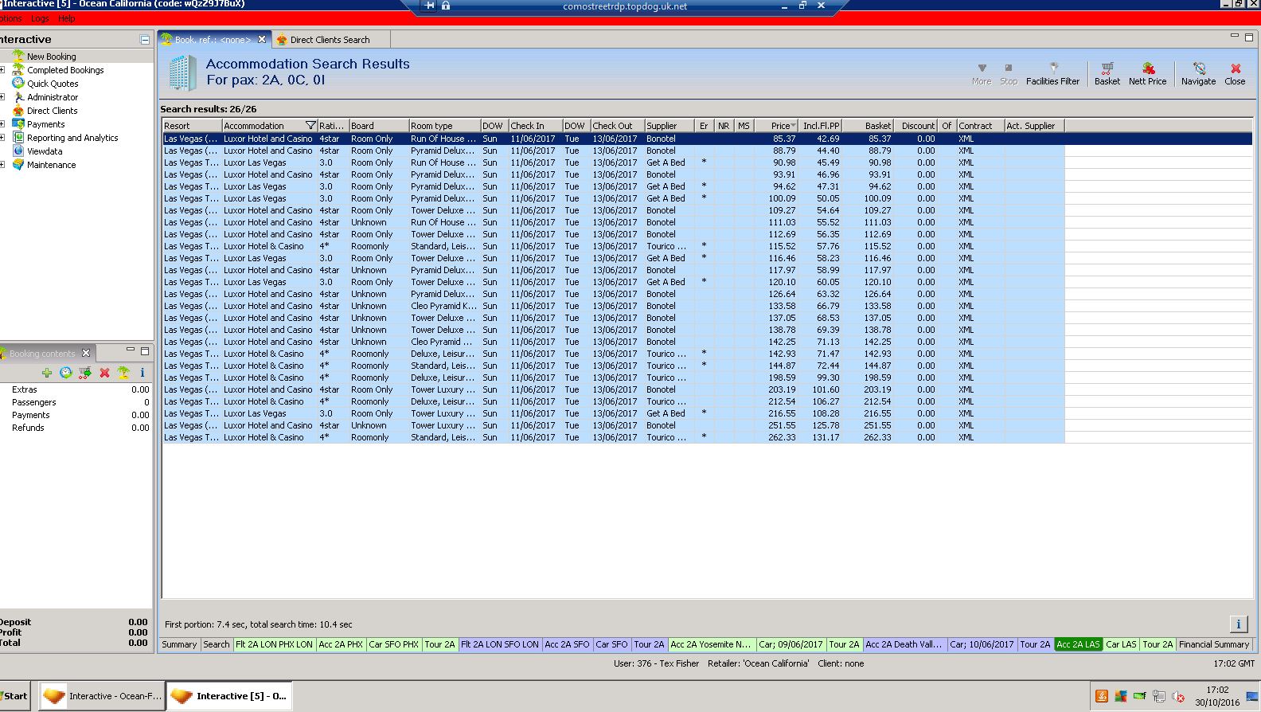The height and width of the screenshot is (712, 1261).
Task: Open the Acc 2A Death Valley tab
Action: tap(904, 644)
